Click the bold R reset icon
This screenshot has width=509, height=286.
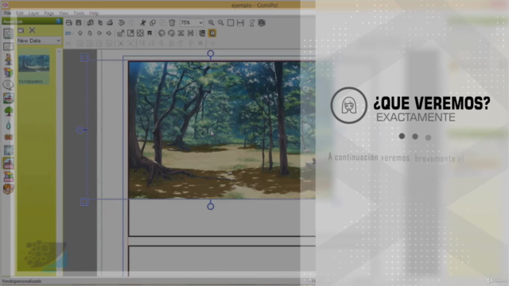click(150, 33)
